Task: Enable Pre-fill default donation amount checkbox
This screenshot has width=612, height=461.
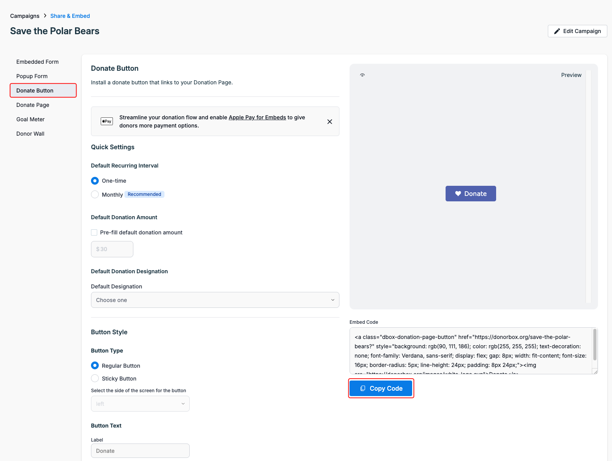Action: point(94,232)
